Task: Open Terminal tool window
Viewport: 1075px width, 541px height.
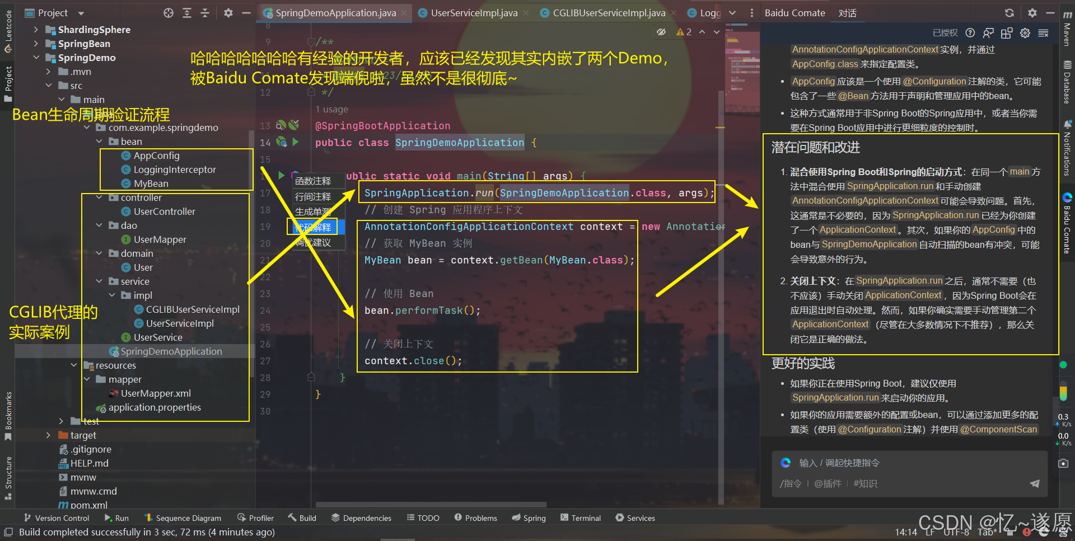Action: 581,518
